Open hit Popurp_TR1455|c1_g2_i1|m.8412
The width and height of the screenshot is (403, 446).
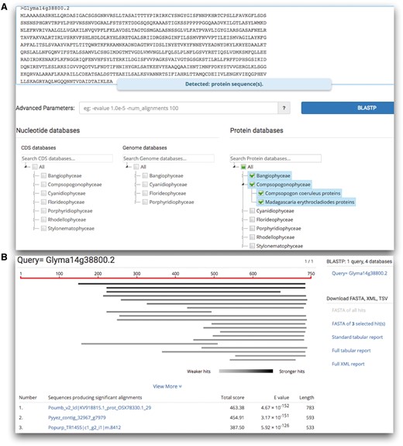coord(84,427)
